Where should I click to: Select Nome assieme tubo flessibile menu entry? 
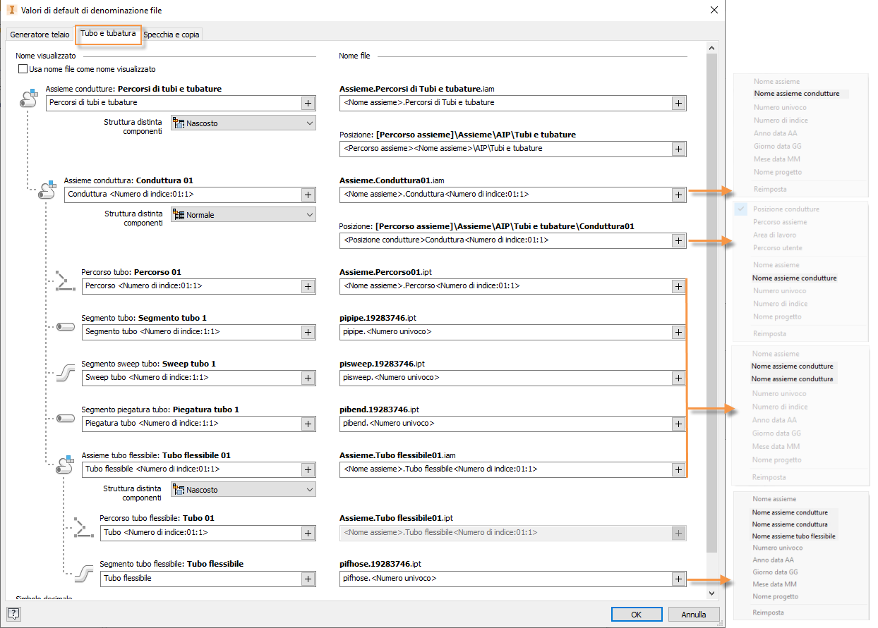tap(793, 536)
